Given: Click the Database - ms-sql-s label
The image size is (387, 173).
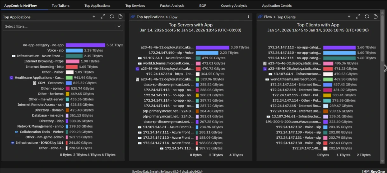Looking at the screenshot, I should coord(48,115).
